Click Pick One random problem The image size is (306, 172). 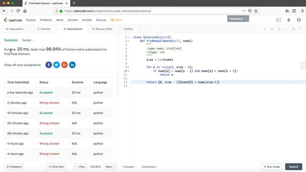56,167
